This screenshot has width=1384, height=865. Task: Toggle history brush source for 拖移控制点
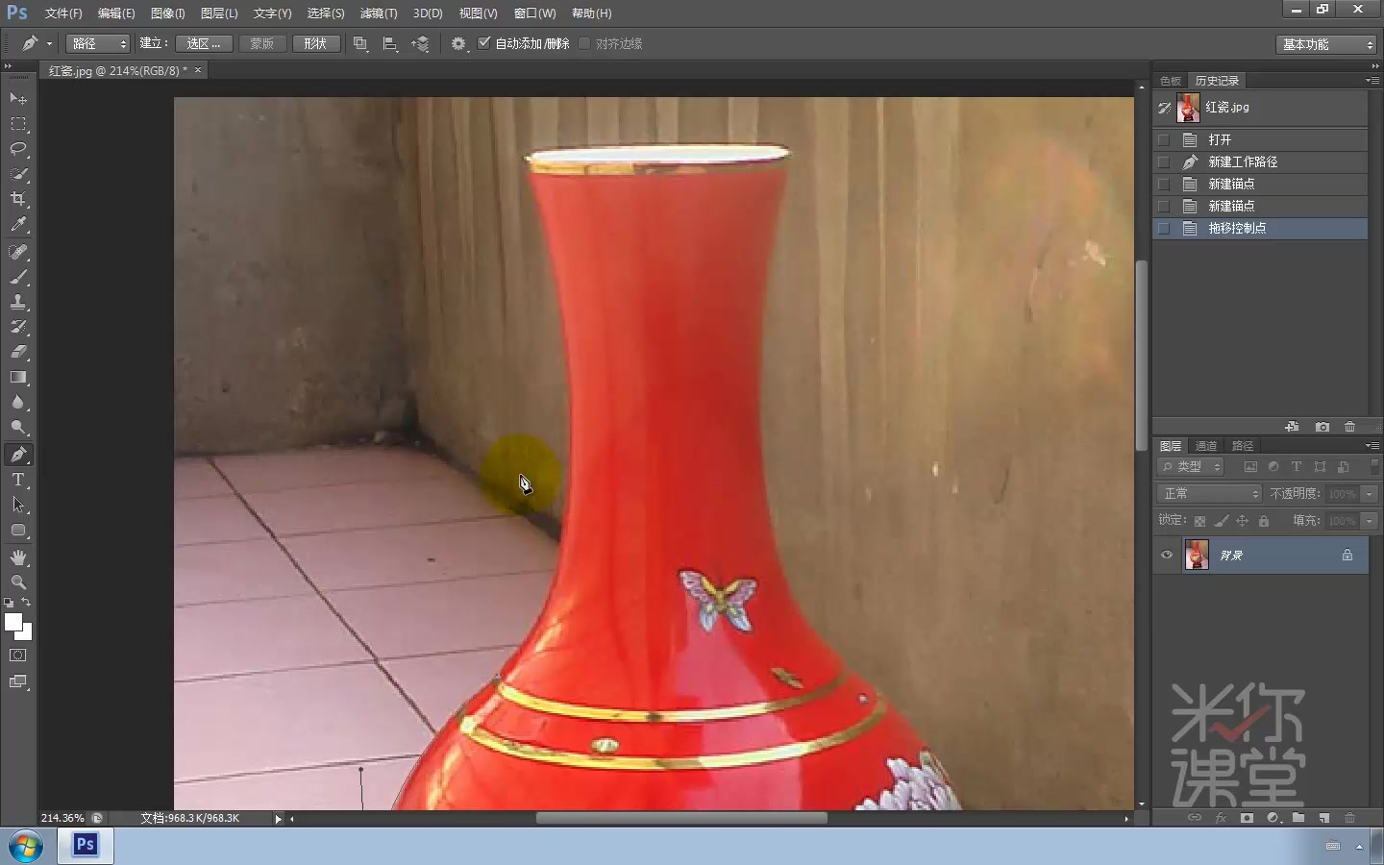[x=1164, y=228]
